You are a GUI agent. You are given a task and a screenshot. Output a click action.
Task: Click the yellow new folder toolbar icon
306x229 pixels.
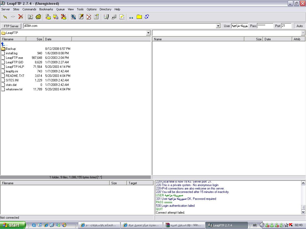tap(139, 17)
